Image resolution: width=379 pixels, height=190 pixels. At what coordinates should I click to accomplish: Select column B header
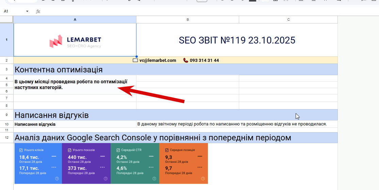click(x=187, y=20)
